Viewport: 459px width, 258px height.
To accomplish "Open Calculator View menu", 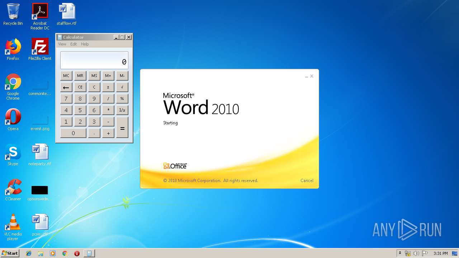I will point(62,44).
